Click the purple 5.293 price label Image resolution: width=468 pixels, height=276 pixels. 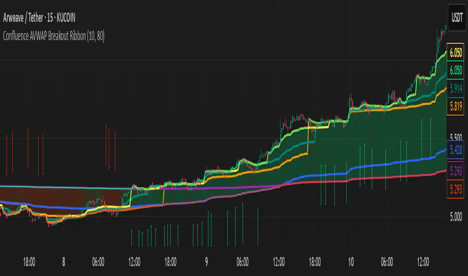tap(455, 171)
